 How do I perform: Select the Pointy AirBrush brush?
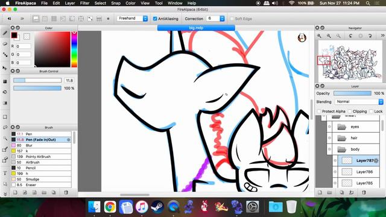(x=41, y=157)
